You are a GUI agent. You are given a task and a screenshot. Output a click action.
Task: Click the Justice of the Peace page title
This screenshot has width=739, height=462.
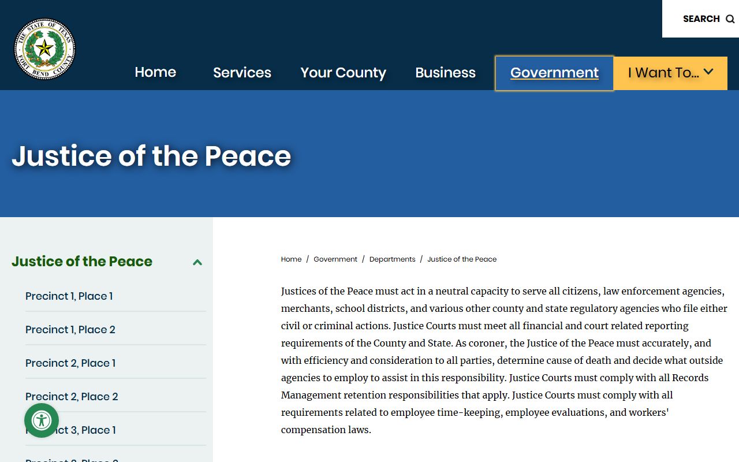tap(151, 156)
